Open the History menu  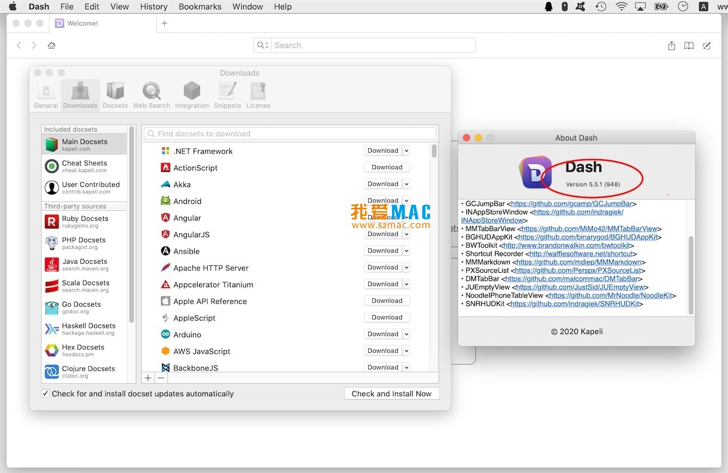click(x=154, y=7)
